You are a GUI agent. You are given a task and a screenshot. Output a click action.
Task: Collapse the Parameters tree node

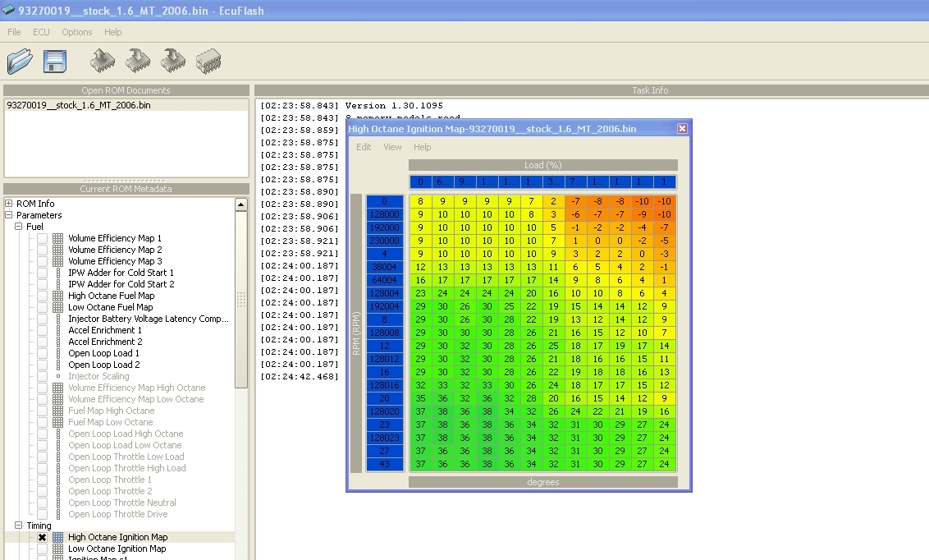[9, 215]
